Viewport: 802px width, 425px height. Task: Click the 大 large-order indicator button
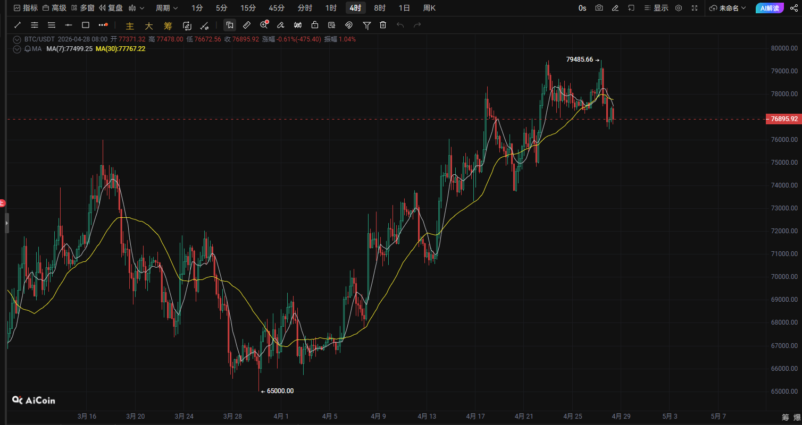click(149, 25)
